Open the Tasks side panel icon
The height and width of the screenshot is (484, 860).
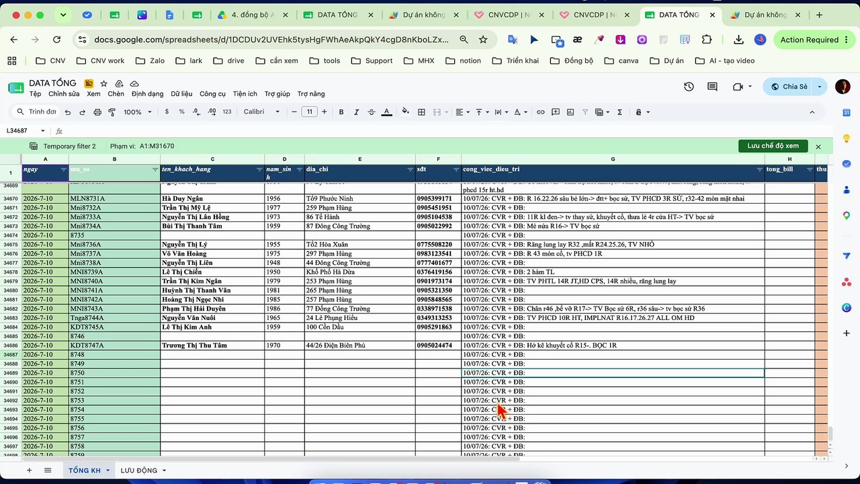point(847,164)
